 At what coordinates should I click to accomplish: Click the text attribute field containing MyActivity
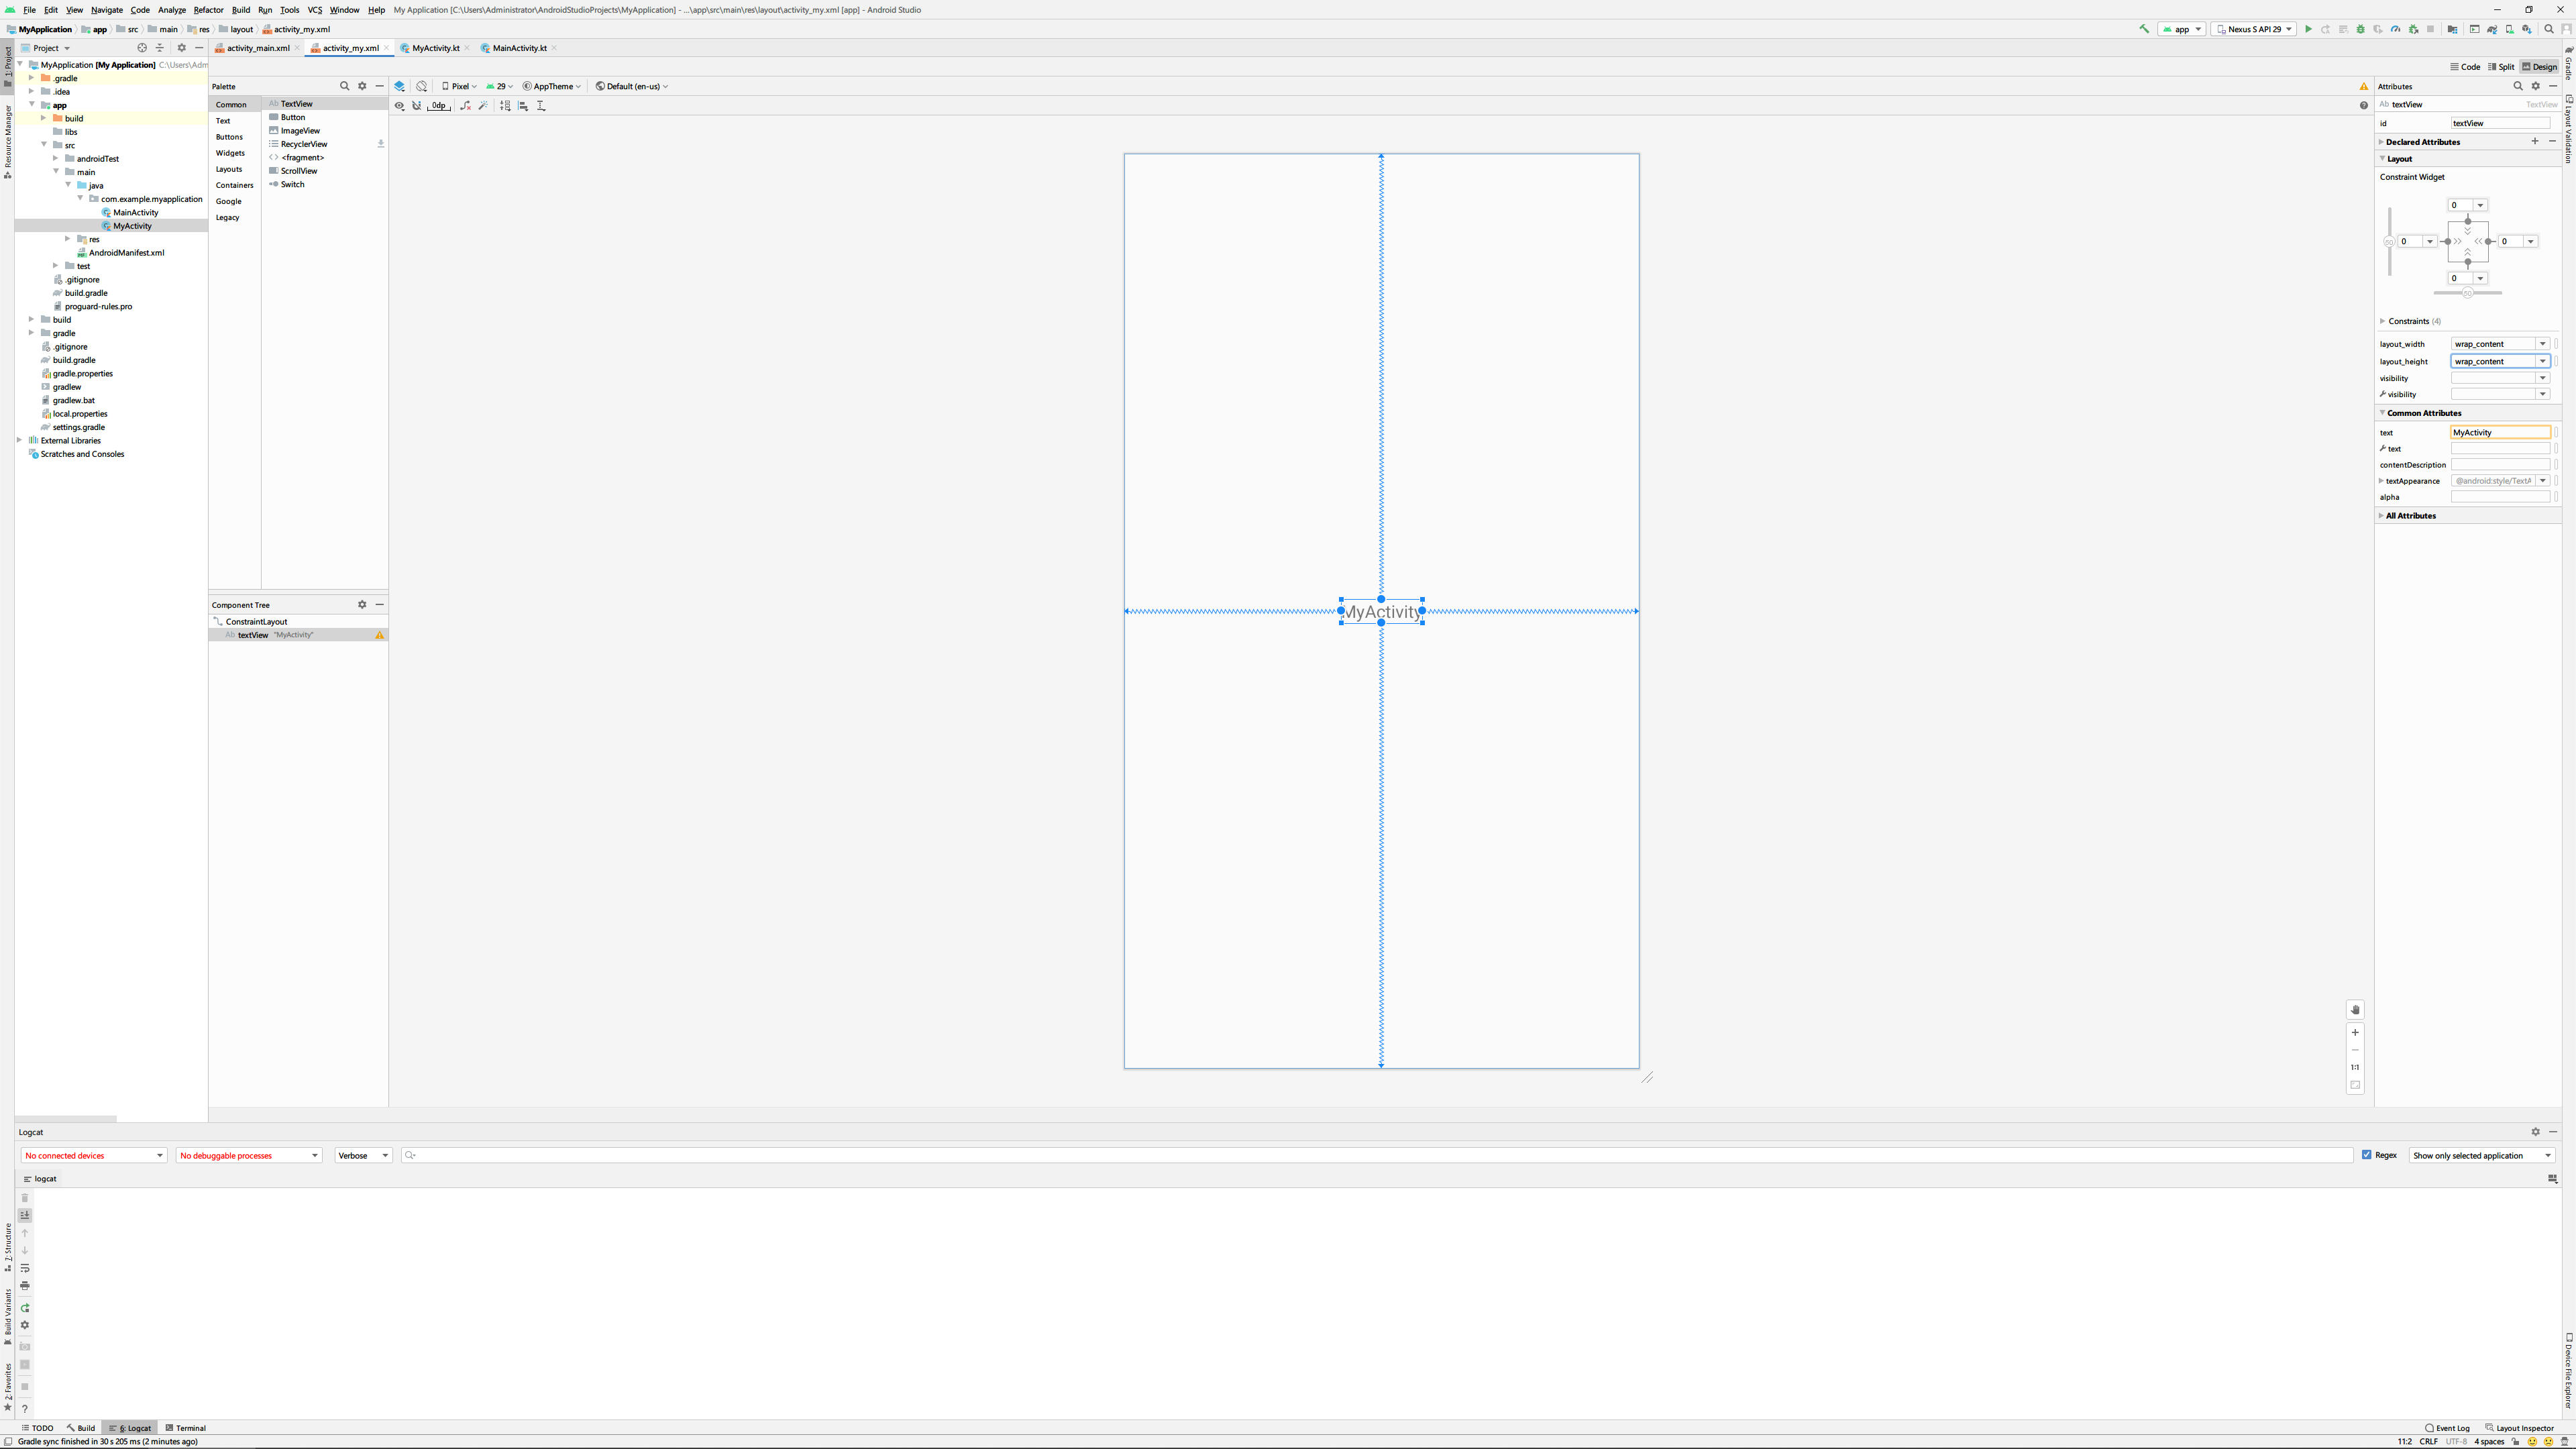(2499, 433)
